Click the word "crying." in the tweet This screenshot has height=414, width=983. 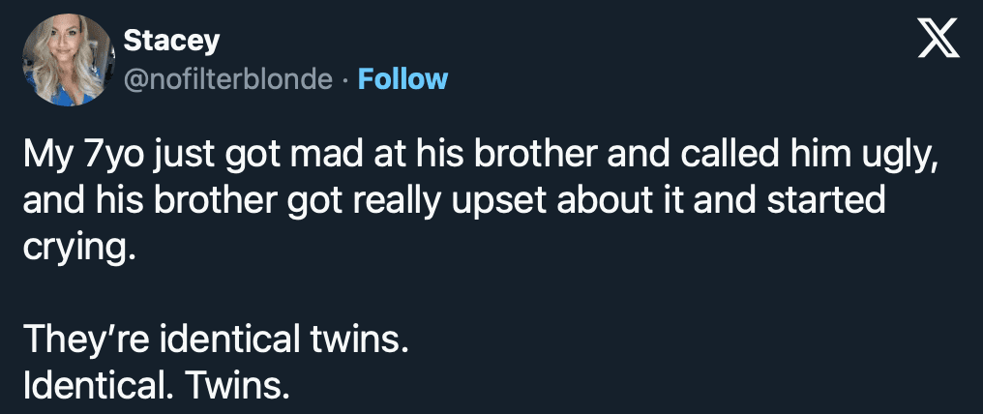[74, 248]
